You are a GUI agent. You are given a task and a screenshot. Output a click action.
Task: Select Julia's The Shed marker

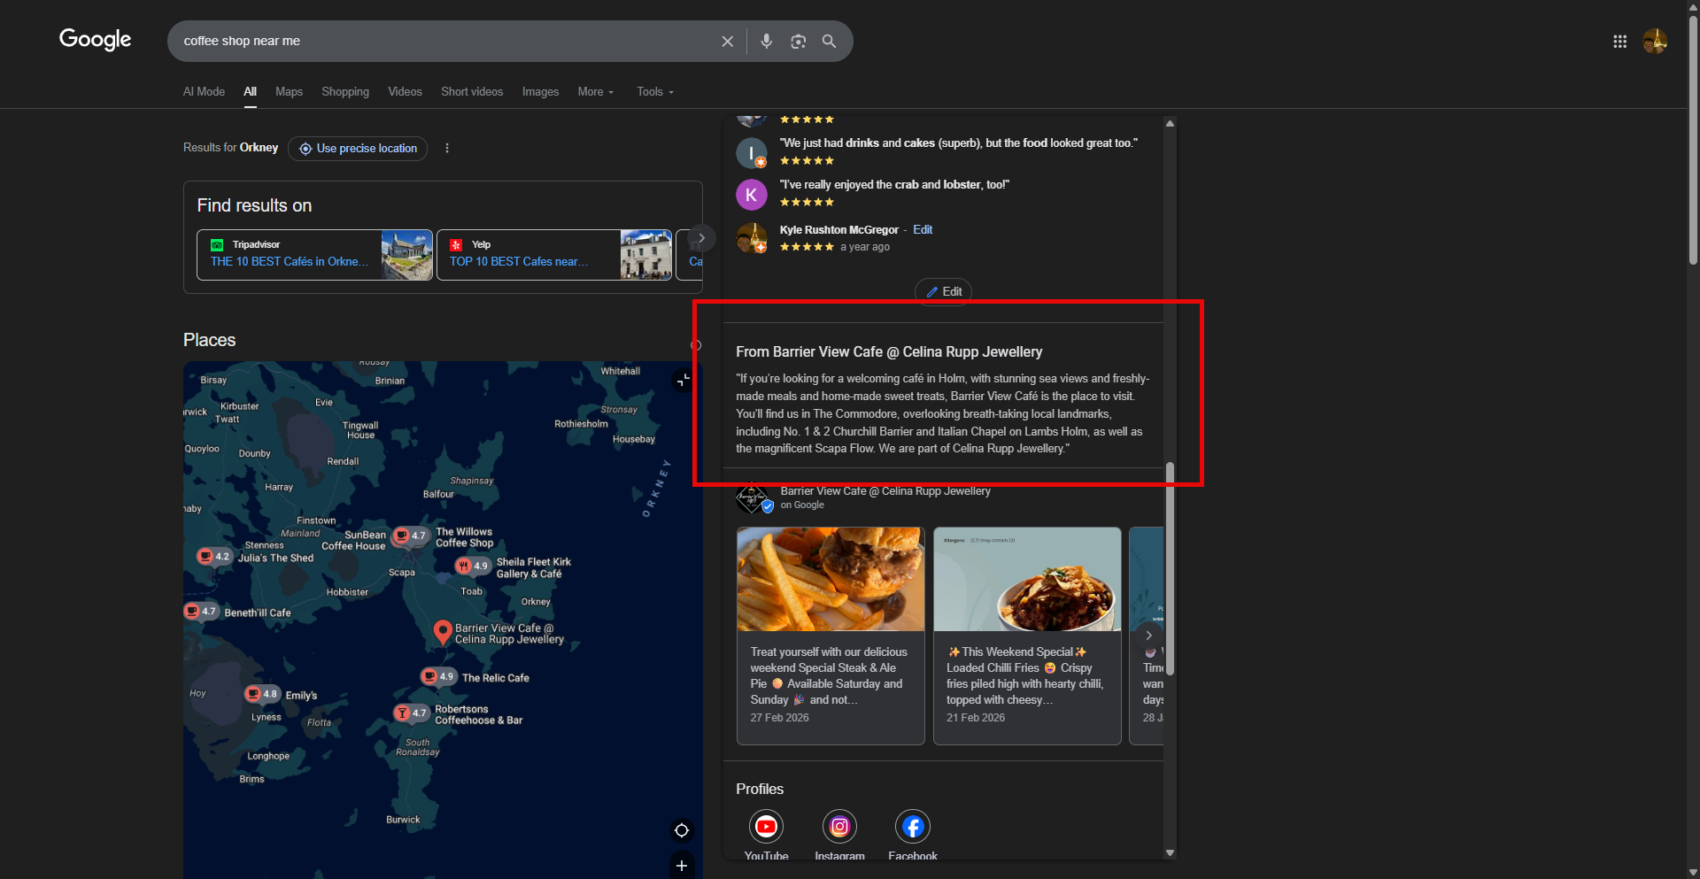(x=213, y=557)
